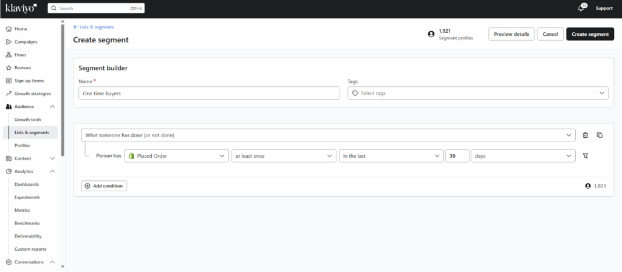Screen dimensions: 622x272
Task: Select Lists & segments in sidebar
Action: (x=32, y=132)
